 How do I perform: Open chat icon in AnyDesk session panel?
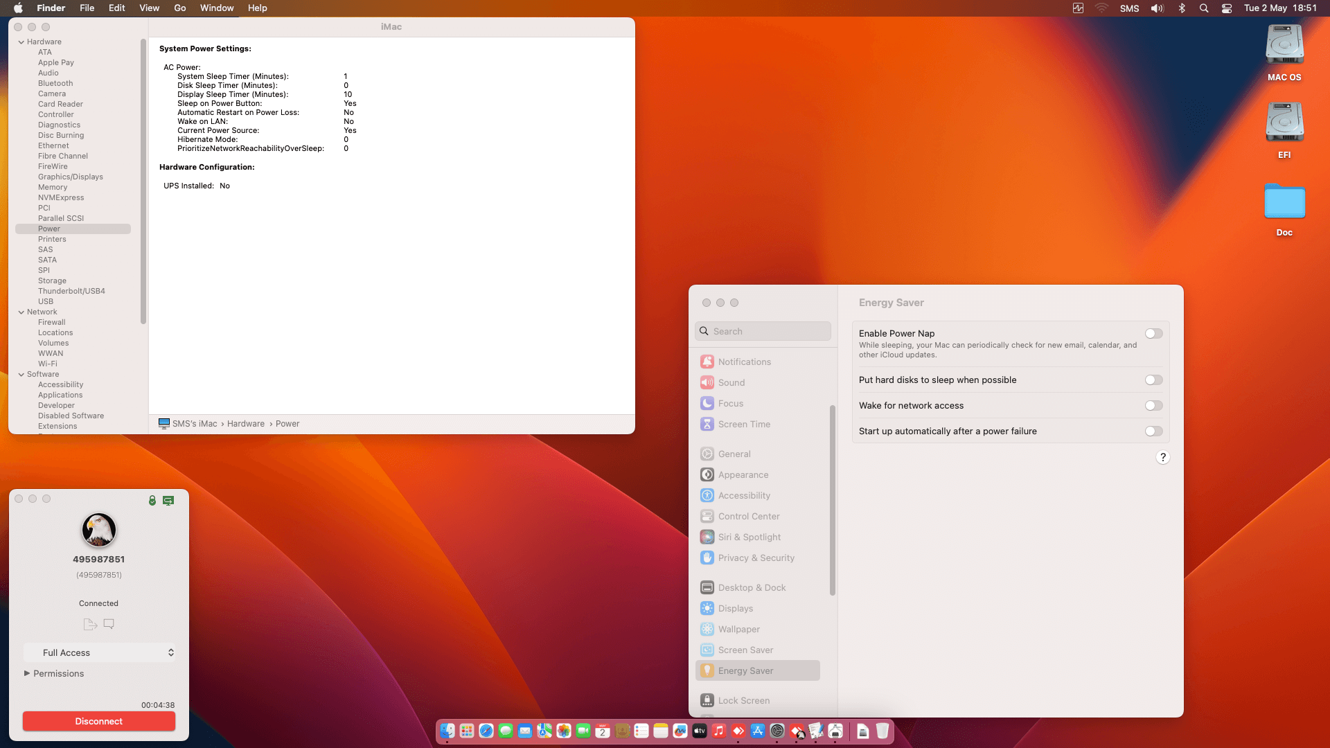109,624
